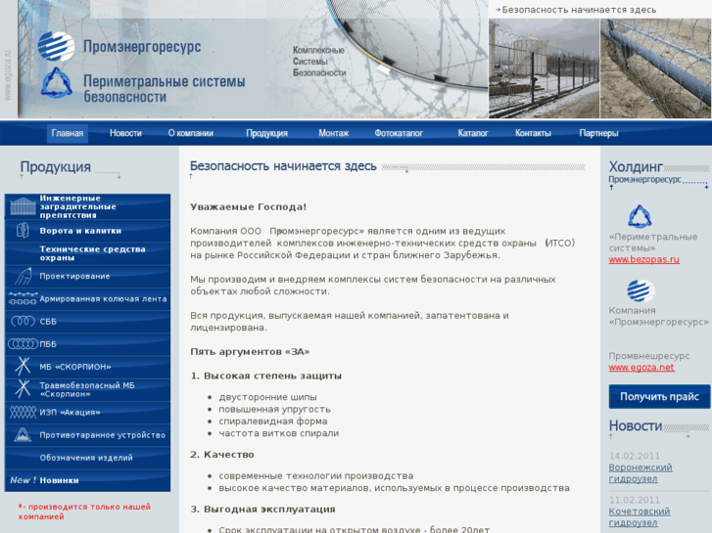Open the Воронежский гидроузел news link
This screenshot has width=712, height=533.
tap(641, 473)
